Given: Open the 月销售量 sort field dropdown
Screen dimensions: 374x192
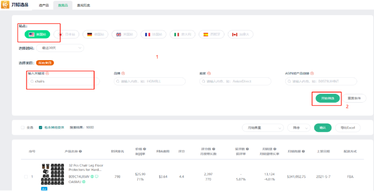Looking at the screenshot, I should click(263, 128).
